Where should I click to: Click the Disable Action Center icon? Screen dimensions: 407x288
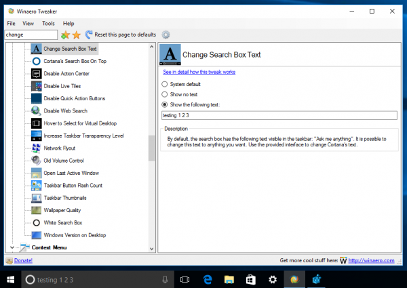click(37, 74)
